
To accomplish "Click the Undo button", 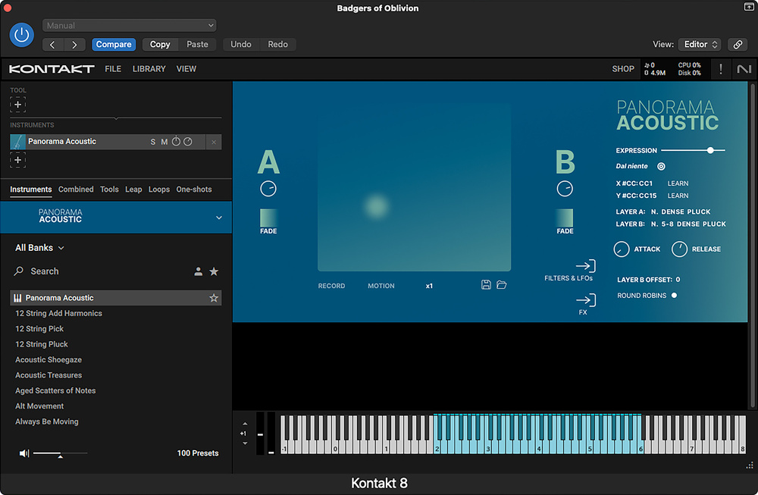I will 241,45.
